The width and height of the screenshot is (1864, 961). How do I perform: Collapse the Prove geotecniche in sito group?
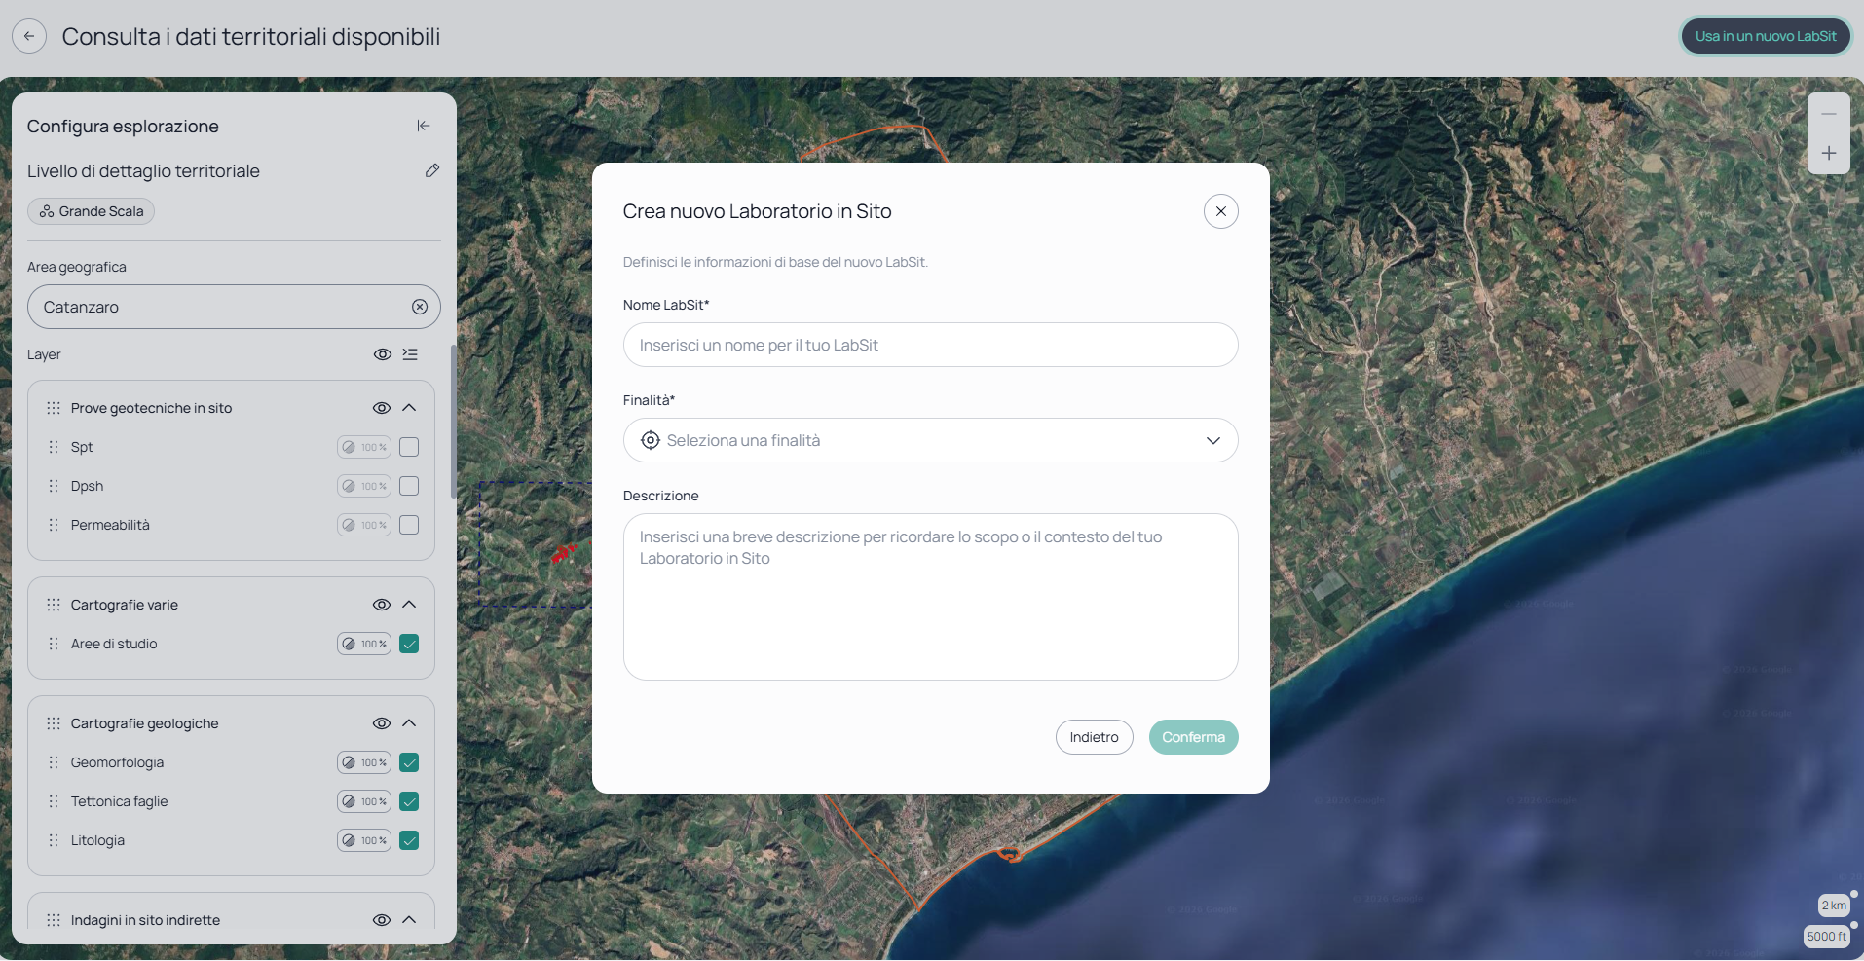tap(409, 408)
